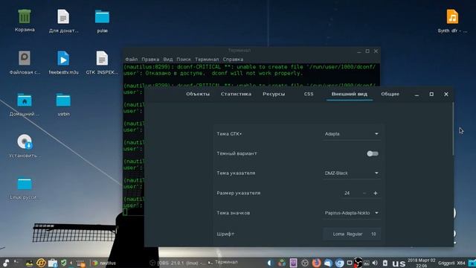Open the Вид menu in the Terminal window
The width and height of the screenshot is (476, 268).
pyautogui.click(x=168, y=60)
